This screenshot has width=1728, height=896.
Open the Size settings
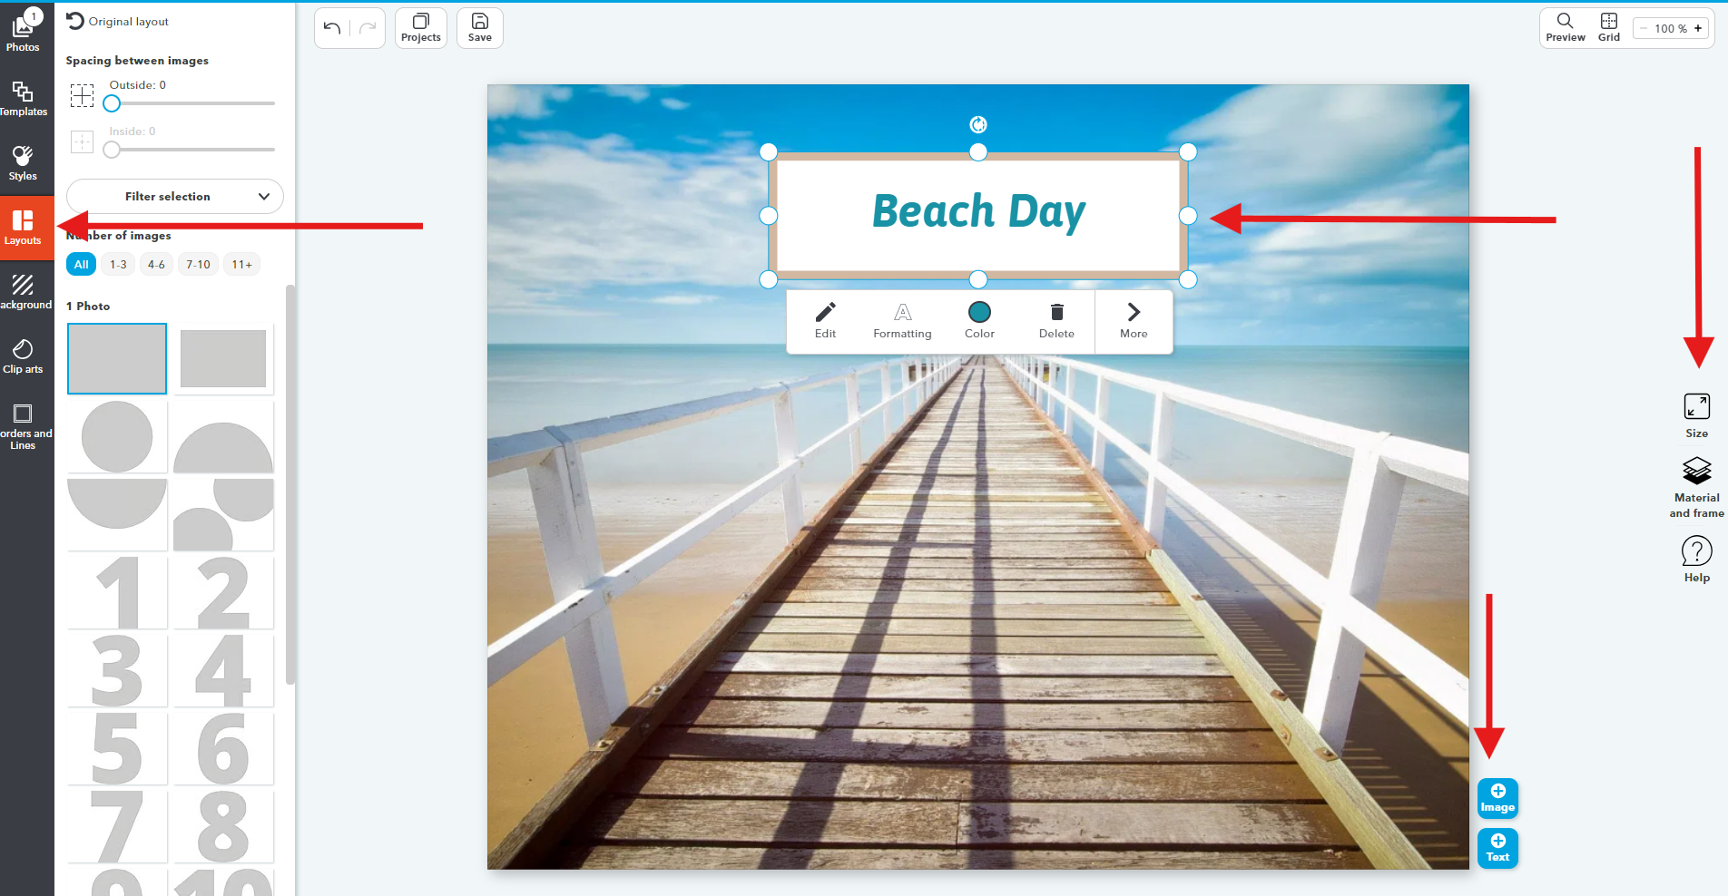coord(1696,415)
